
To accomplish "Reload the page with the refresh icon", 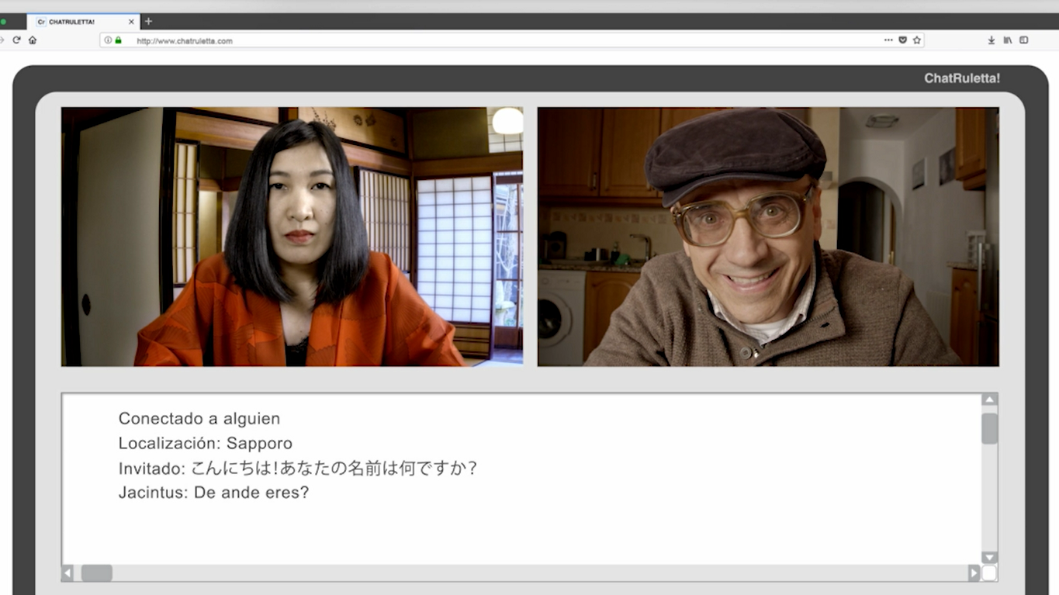I will coord(16,40).
